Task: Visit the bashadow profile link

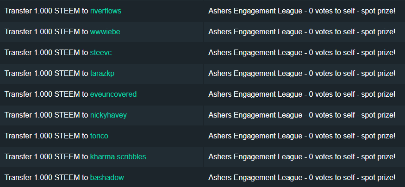Action: (x=107, y=178)
